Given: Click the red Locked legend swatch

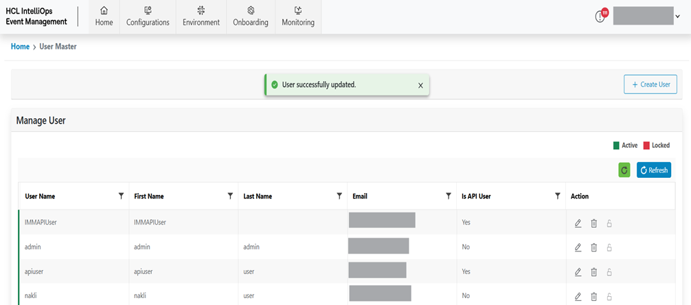Looking at the screenshot, I should (646, 146).
